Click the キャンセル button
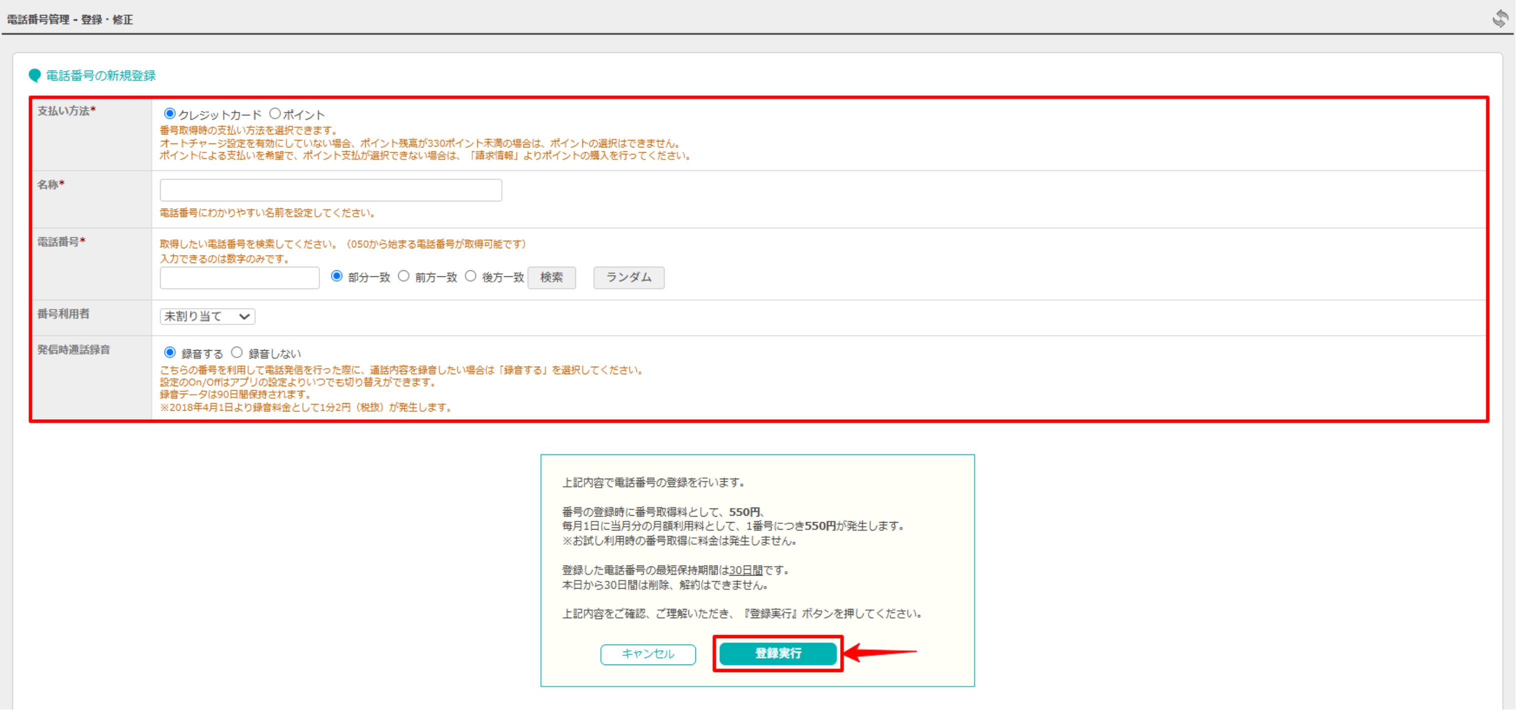The height and width of the screenshot is (710, 1516). coord(647,654)
